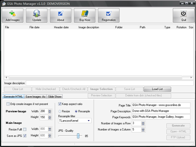Switch to the Generate HTML tab
Viewport: 196px width, 147px height.
[13, 96]
